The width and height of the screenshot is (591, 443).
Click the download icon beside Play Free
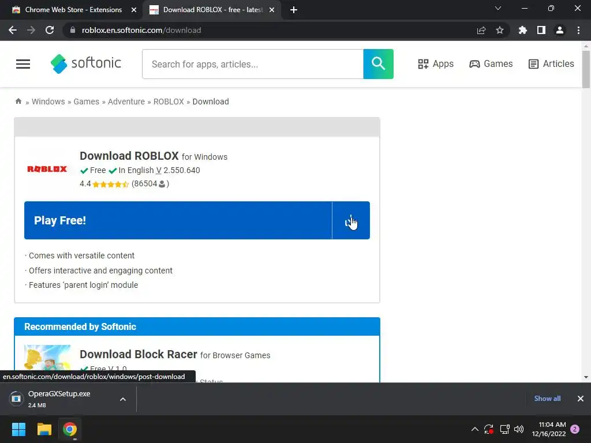click(350, 220)
